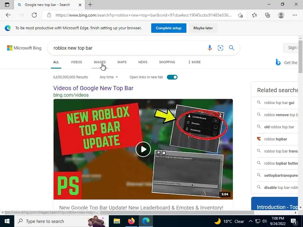Go to Microsoft Bing home logo

pos(24,48)
